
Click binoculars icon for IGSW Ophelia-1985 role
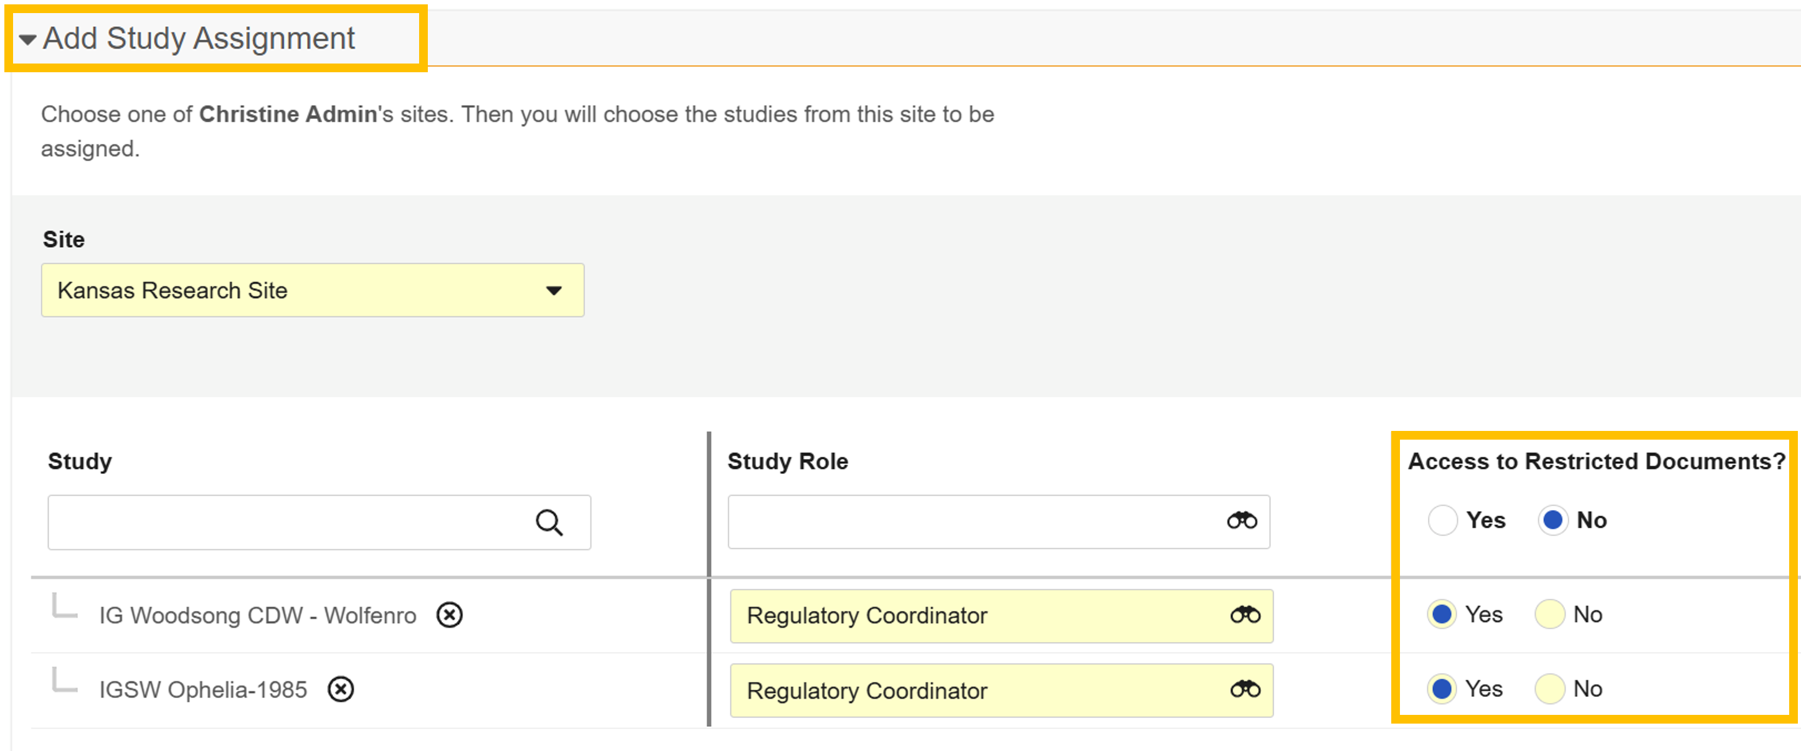click(1244, 690)
